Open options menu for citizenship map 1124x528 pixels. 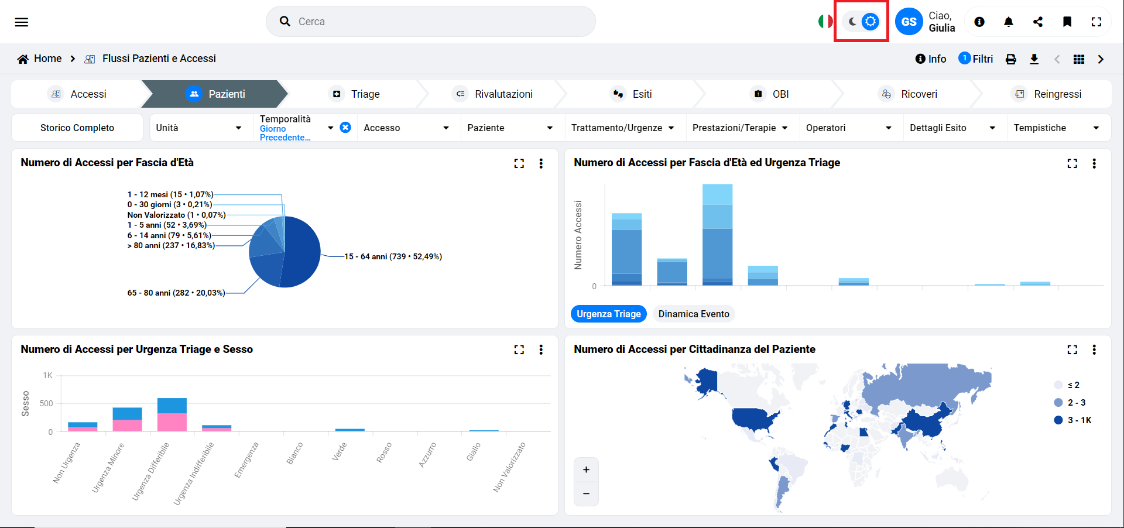[x=1094, y=350]
